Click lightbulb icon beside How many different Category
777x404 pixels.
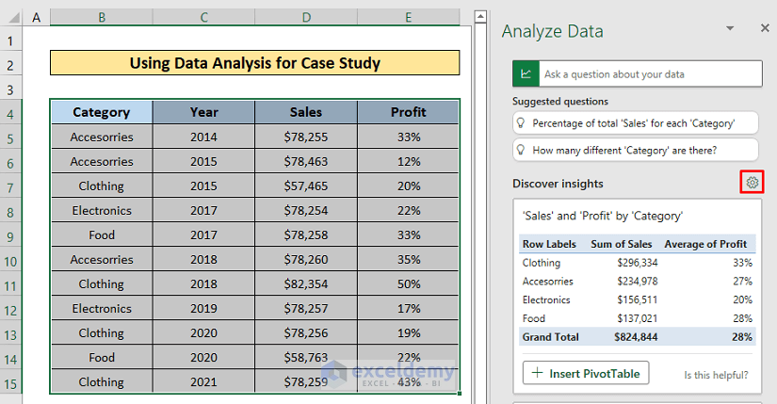[521, 150]
